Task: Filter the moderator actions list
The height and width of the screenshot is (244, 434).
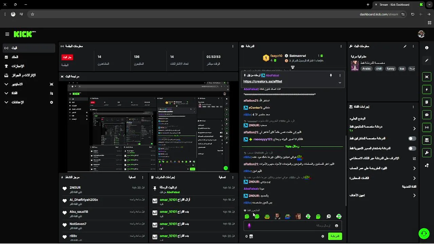Action: point(222,177)
